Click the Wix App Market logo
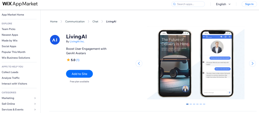This screenshot has width=259, height=113. tap(20, 4)
